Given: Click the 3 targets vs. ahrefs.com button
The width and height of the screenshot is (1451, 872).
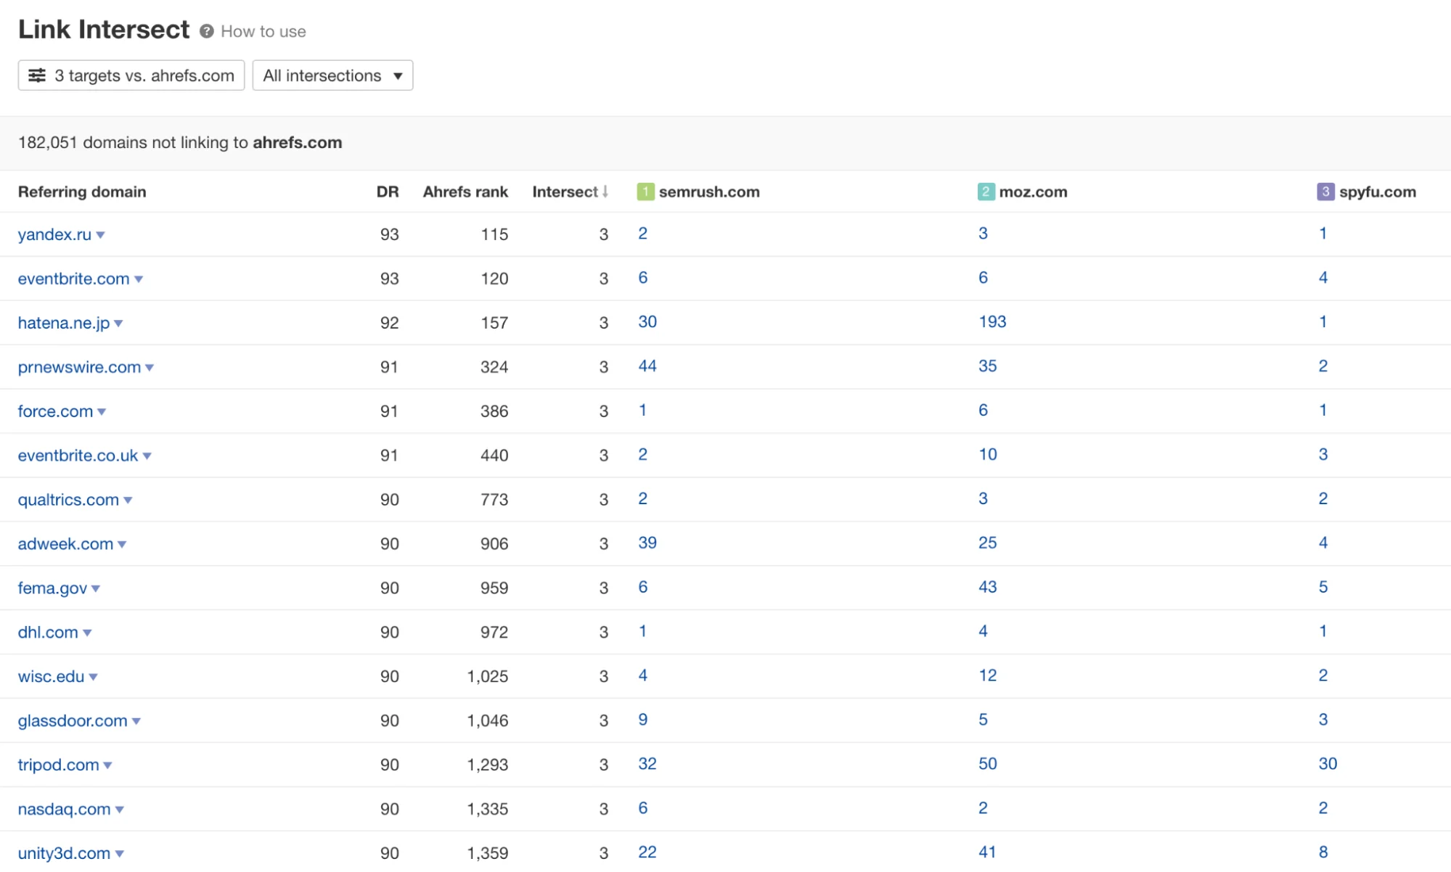Looking at the screenshot, I should pyautogui.click(x=131, y=75).
